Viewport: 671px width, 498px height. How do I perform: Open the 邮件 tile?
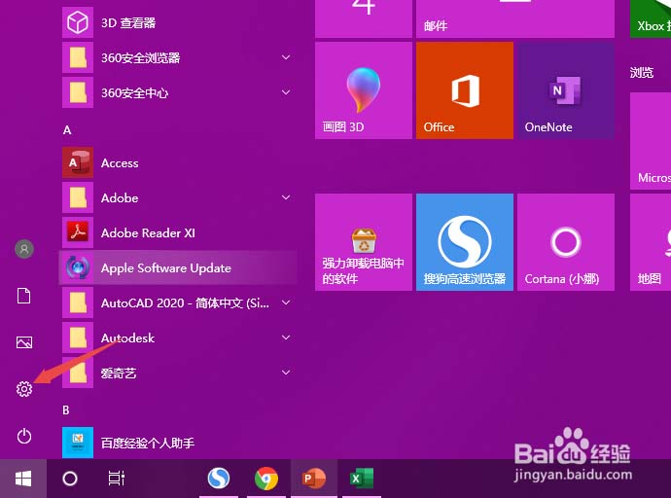coord(515,18)
